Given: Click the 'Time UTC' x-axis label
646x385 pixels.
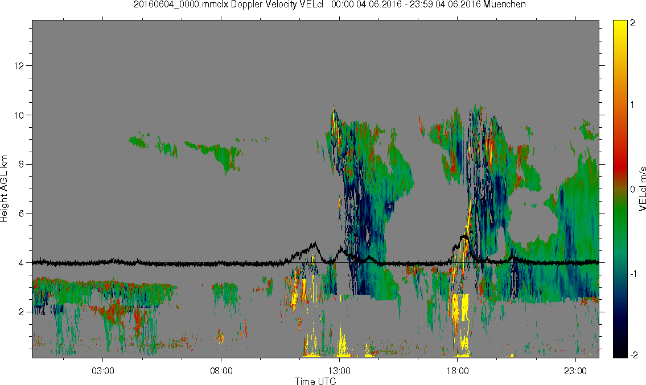Looking at the screenshot, I should coord(315,381).
